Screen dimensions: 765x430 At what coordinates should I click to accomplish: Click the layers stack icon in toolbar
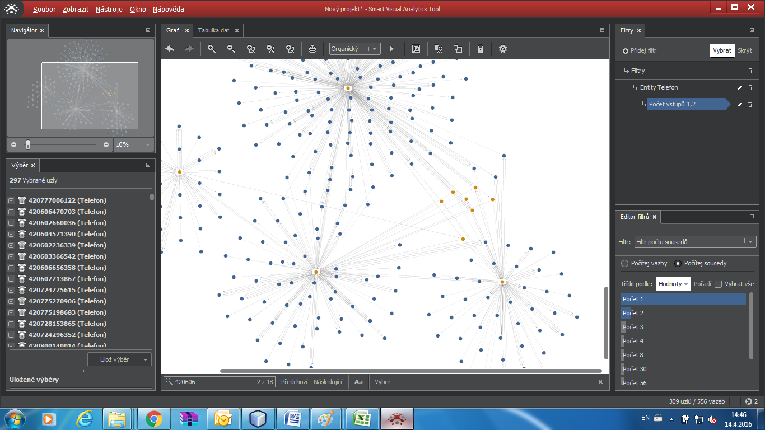point(312,49)
